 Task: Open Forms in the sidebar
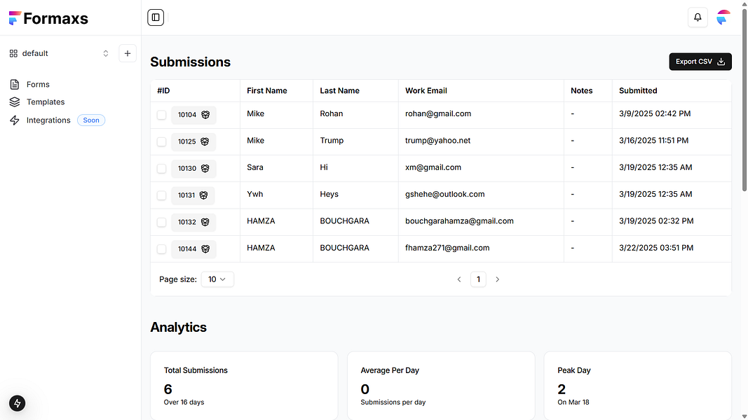click(x=38, y=85)
